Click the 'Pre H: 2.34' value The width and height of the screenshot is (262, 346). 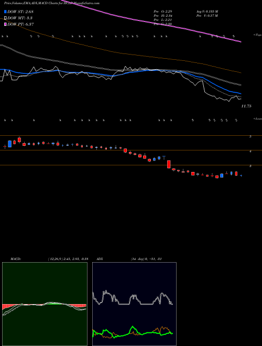pos(163,16)
